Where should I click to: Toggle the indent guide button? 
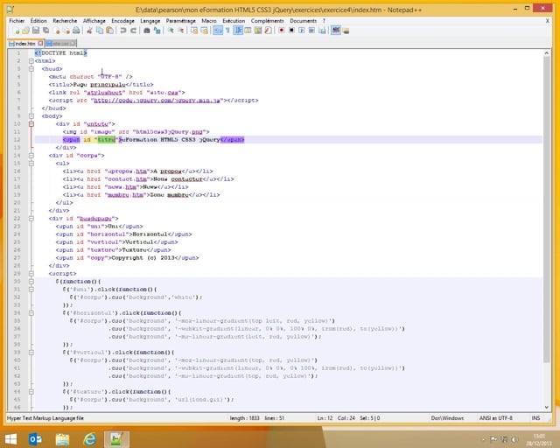point(238,31)
